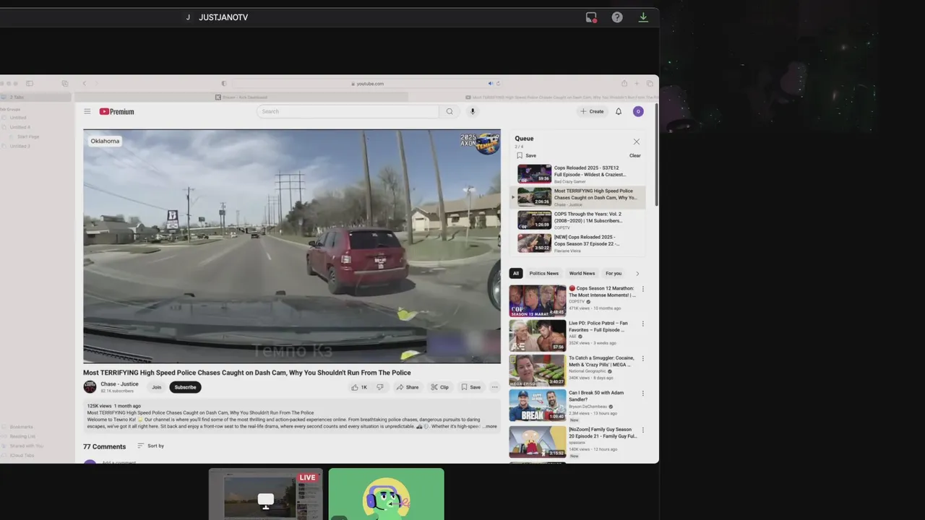
Task: Open options for Can I Break 50 video
Action: click(642, 394)
